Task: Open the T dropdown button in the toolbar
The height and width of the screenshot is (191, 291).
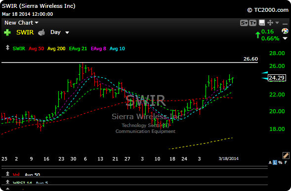Action: (252, 23)
